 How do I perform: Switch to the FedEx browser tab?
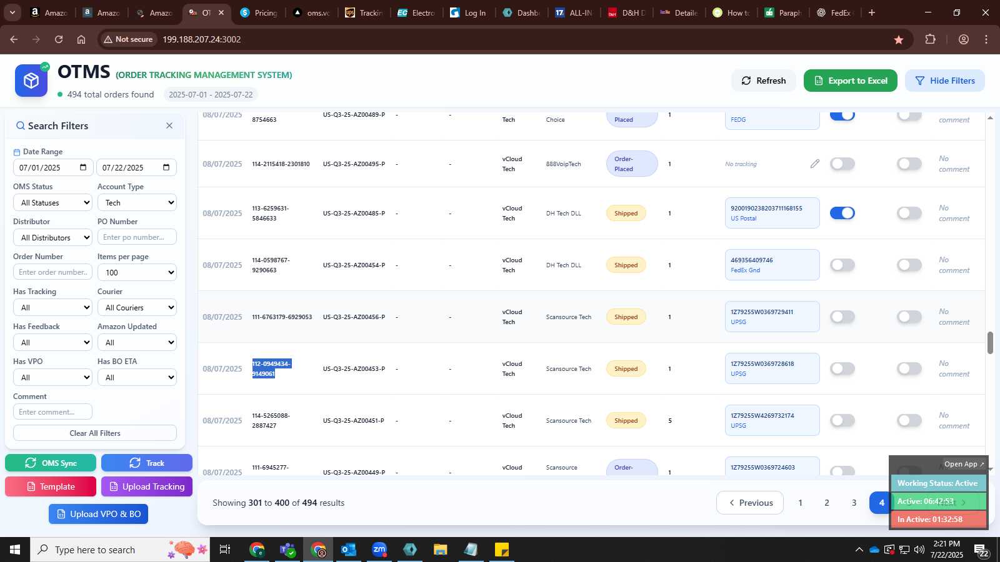pyautogui.click(x=836, y=12)
